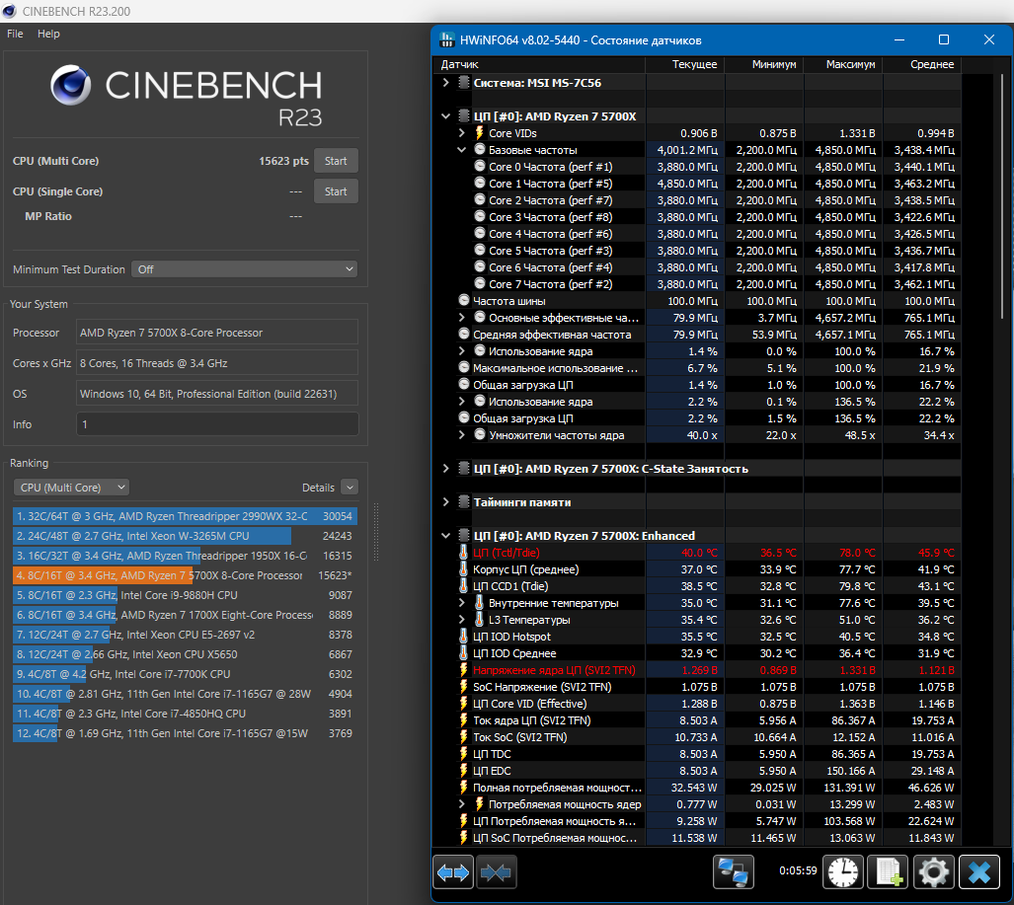Click lightning icon beside ЦП Core VID (Effective)
1014x905 pixels.
click(463, 704)
